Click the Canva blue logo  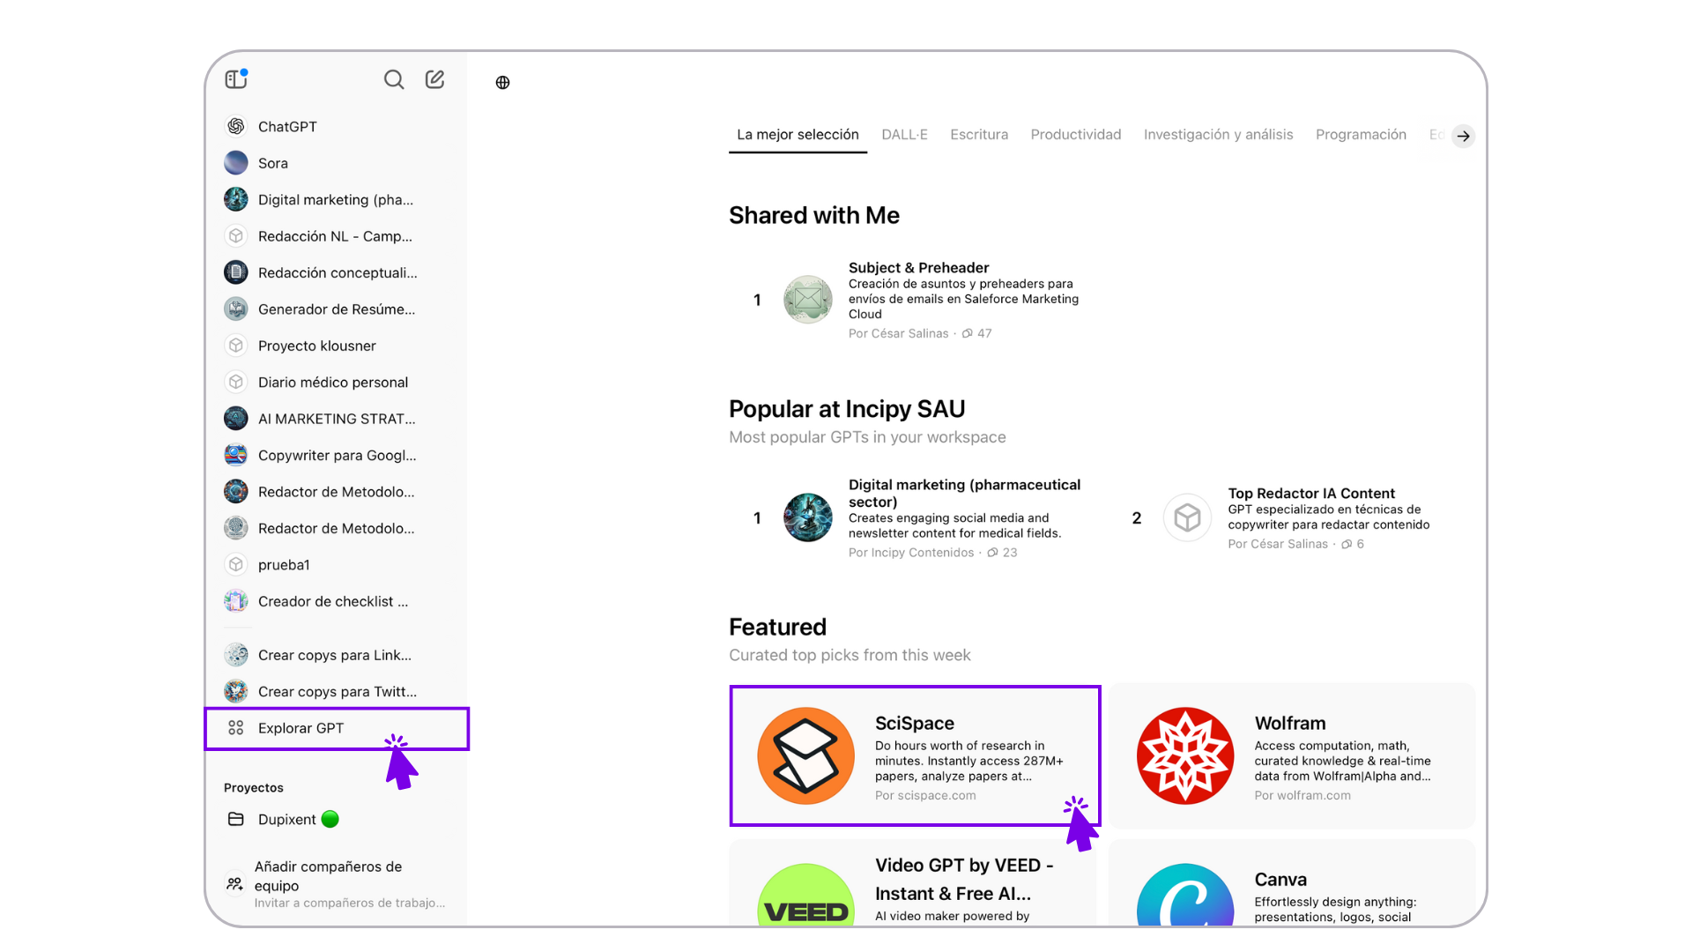[1185, 895]
